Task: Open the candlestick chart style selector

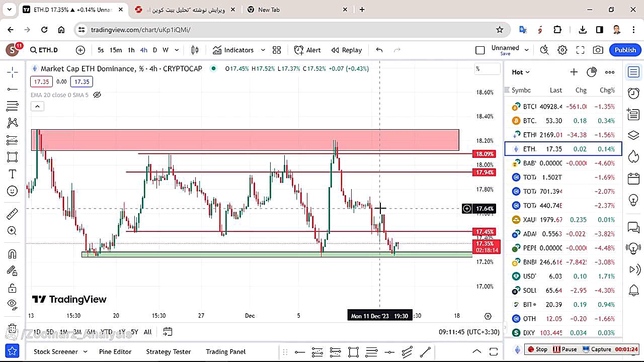Action: pyautogui.click(x=195, y=50)
